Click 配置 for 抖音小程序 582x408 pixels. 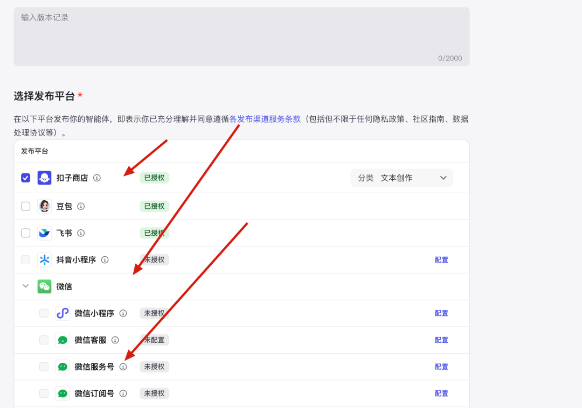441,260
